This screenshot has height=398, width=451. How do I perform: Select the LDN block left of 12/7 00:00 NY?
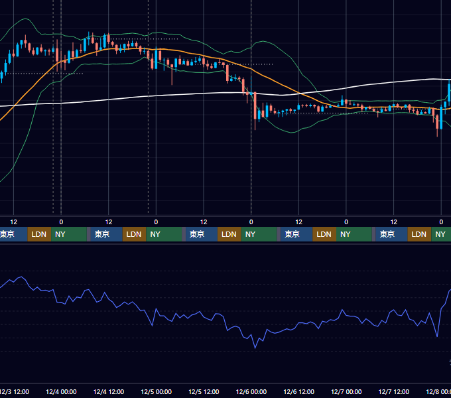coord(324,234)
